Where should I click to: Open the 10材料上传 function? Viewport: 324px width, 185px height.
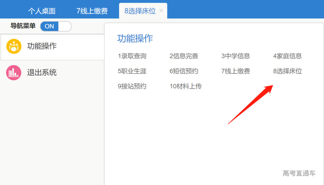[186, 86]
